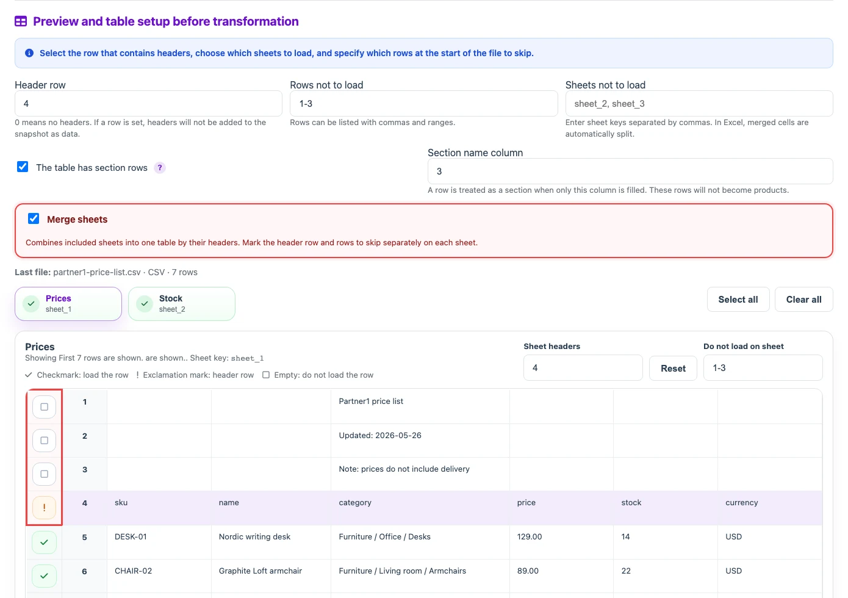The height and width of the screenshot is (598, 848).
Task: Click the Clear all button
Action: pos(803,300)
